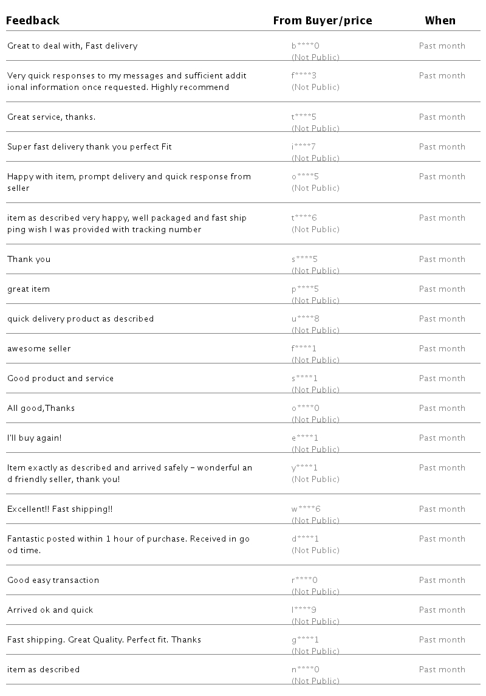Screen dimensions: 486x696
Task: Click buyer n****0 username
Action: pyautogui.click(x=305, y=670)
